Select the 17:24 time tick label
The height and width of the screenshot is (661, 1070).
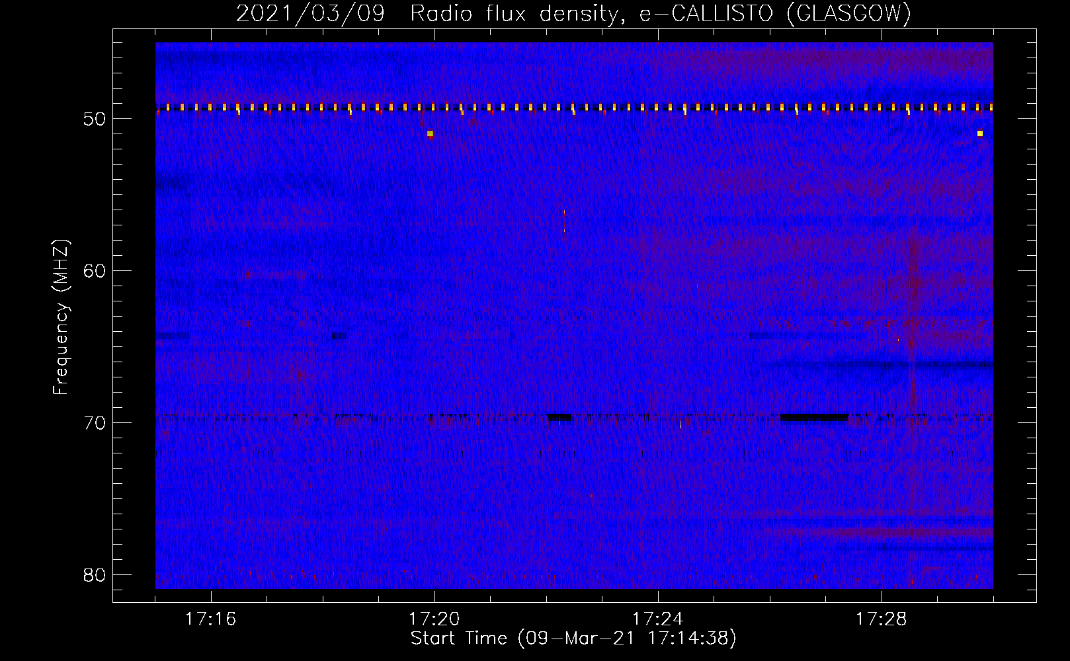(x=658, y=619)
